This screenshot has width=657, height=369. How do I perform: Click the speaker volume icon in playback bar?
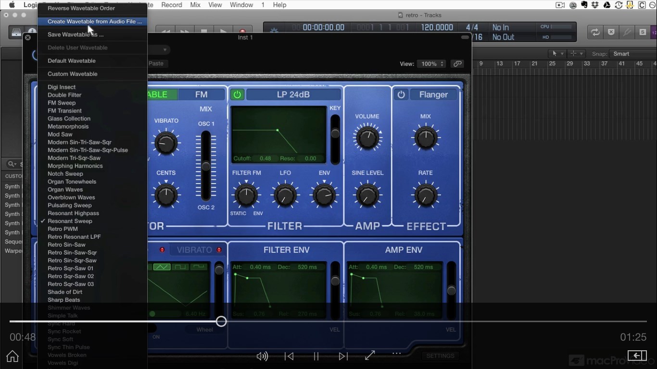[262, 356]
